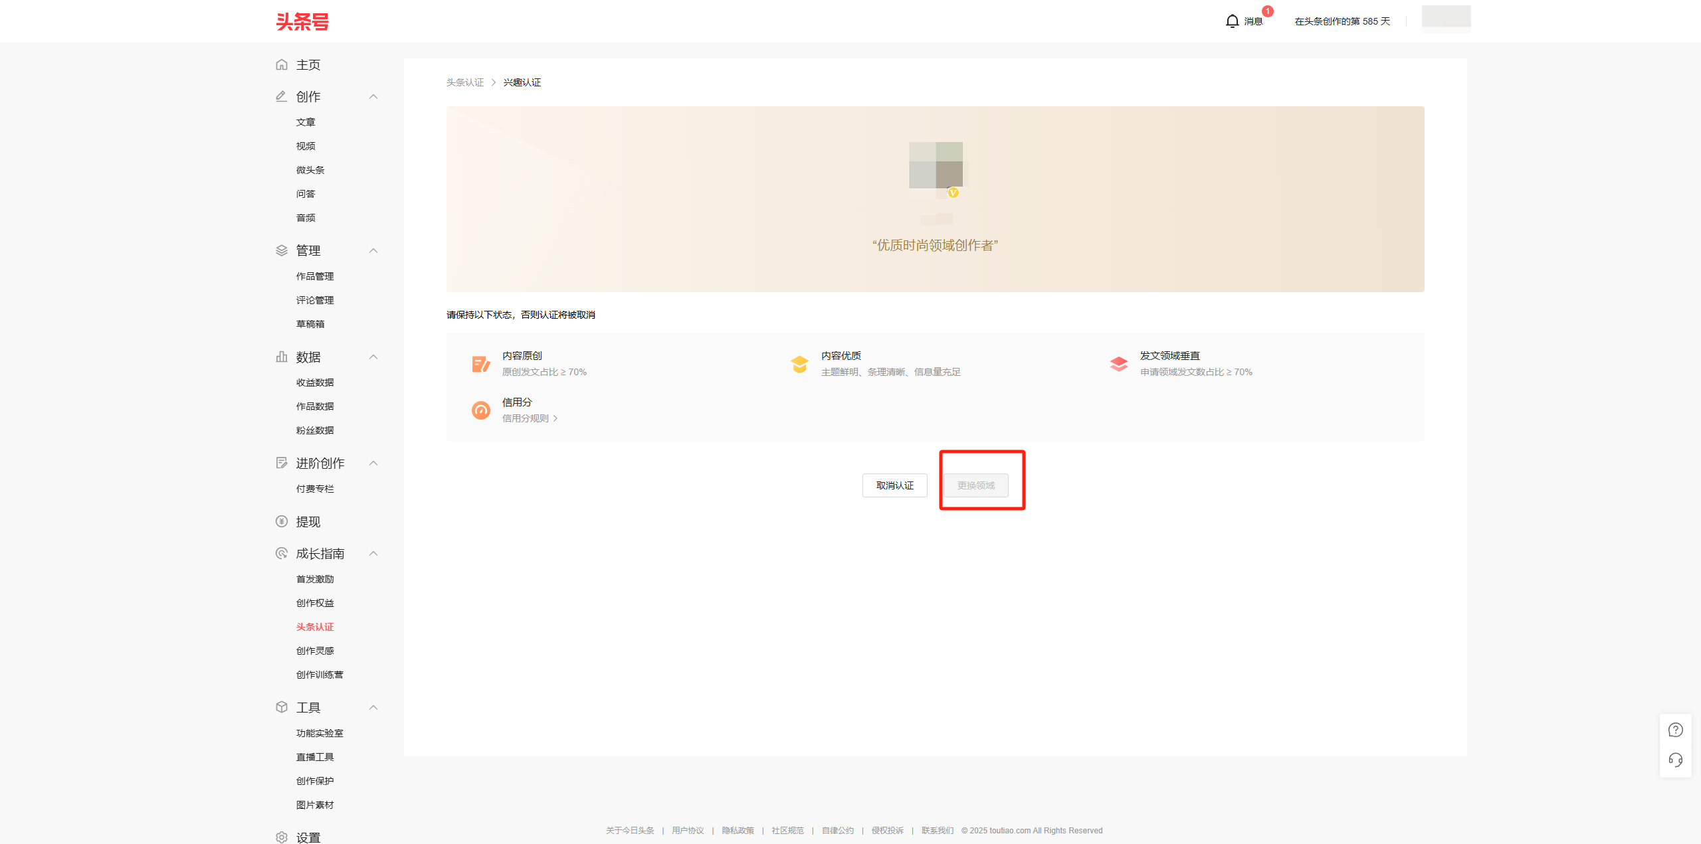The image size is (1701, 844).
Task: Go back via 头条认证 breadcrumb
Action: [465, 82]
